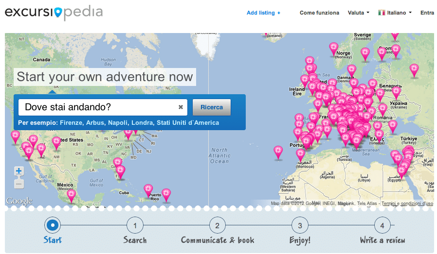This screenshot has height=254, width=437.
Task: Click the Communicate & book step label
Action: 218,240
